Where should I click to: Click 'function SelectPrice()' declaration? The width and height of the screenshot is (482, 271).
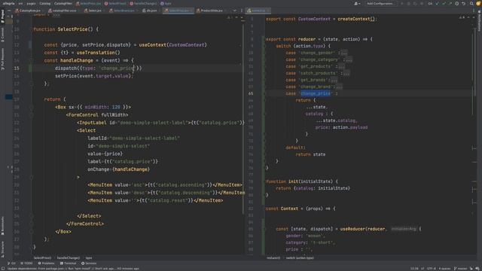pos(66,29)
